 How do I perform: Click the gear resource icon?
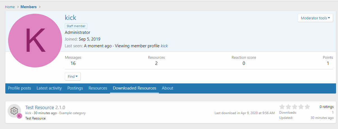(x=14, y=111)
